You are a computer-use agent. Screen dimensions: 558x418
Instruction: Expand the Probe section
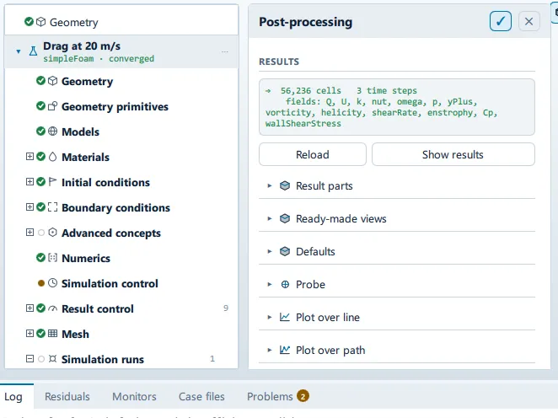click(270, 284)
